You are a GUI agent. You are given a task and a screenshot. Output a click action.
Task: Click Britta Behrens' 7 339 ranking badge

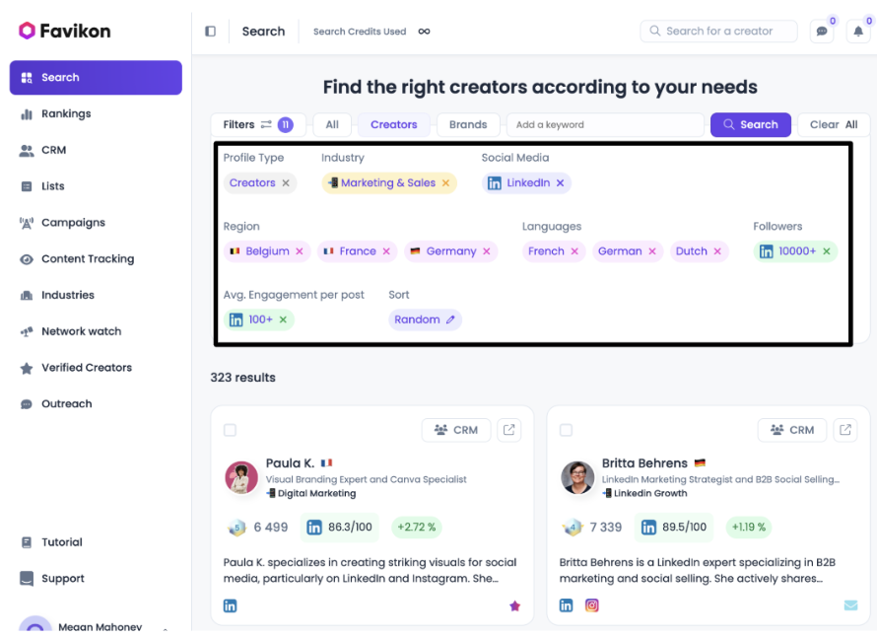(x=592, y=528)
